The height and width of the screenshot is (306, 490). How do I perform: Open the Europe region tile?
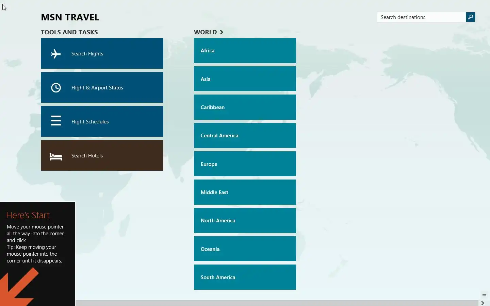pos(245,164)
